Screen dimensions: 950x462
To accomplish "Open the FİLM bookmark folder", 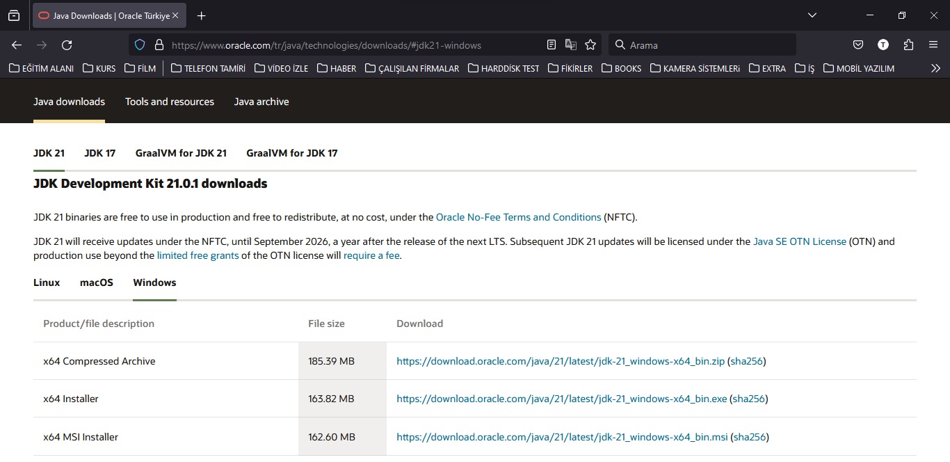I will [140, 68].
